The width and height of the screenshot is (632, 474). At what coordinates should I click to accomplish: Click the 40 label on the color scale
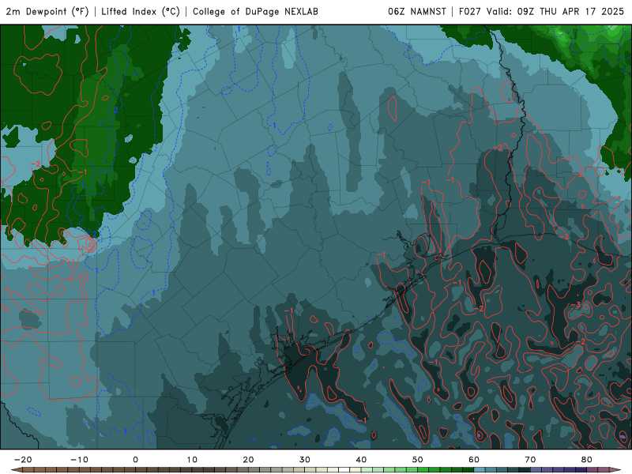361,460
